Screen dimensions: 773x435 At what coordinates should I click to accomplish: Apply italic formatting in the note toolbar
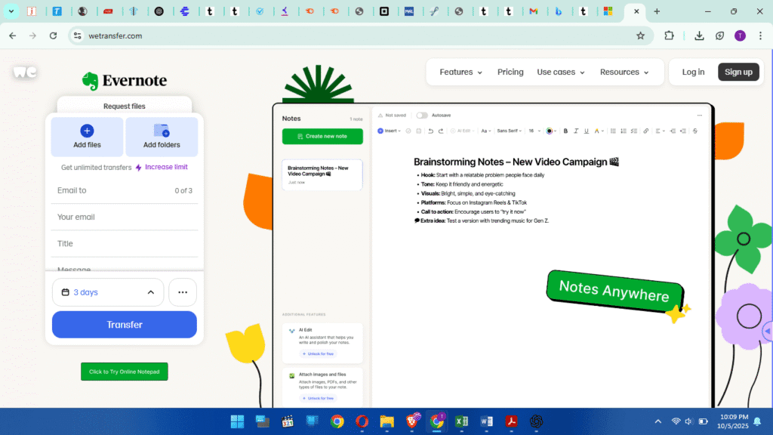pos(576,131)
